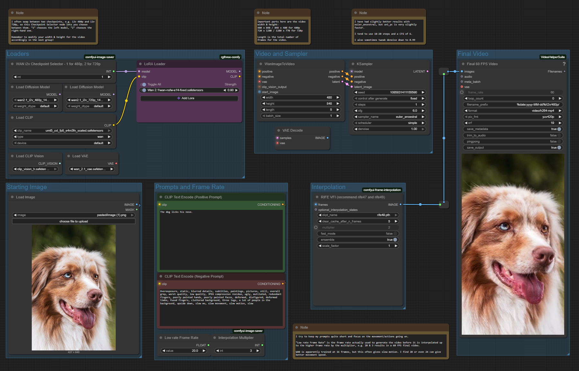Decrease WanImageToVideo width with the left arrow
The image size is (579, 371).
(x=263, y=98)
